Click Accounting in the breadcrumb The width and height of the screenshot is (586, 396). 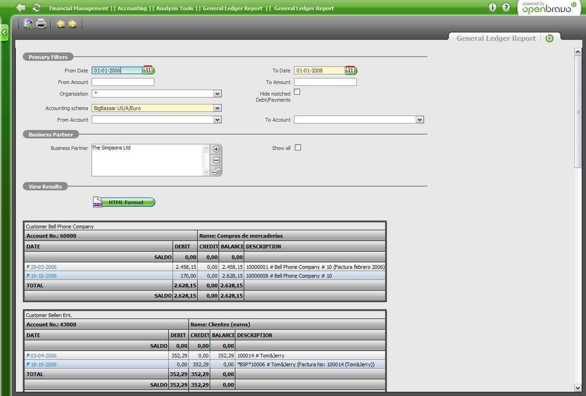132,8
